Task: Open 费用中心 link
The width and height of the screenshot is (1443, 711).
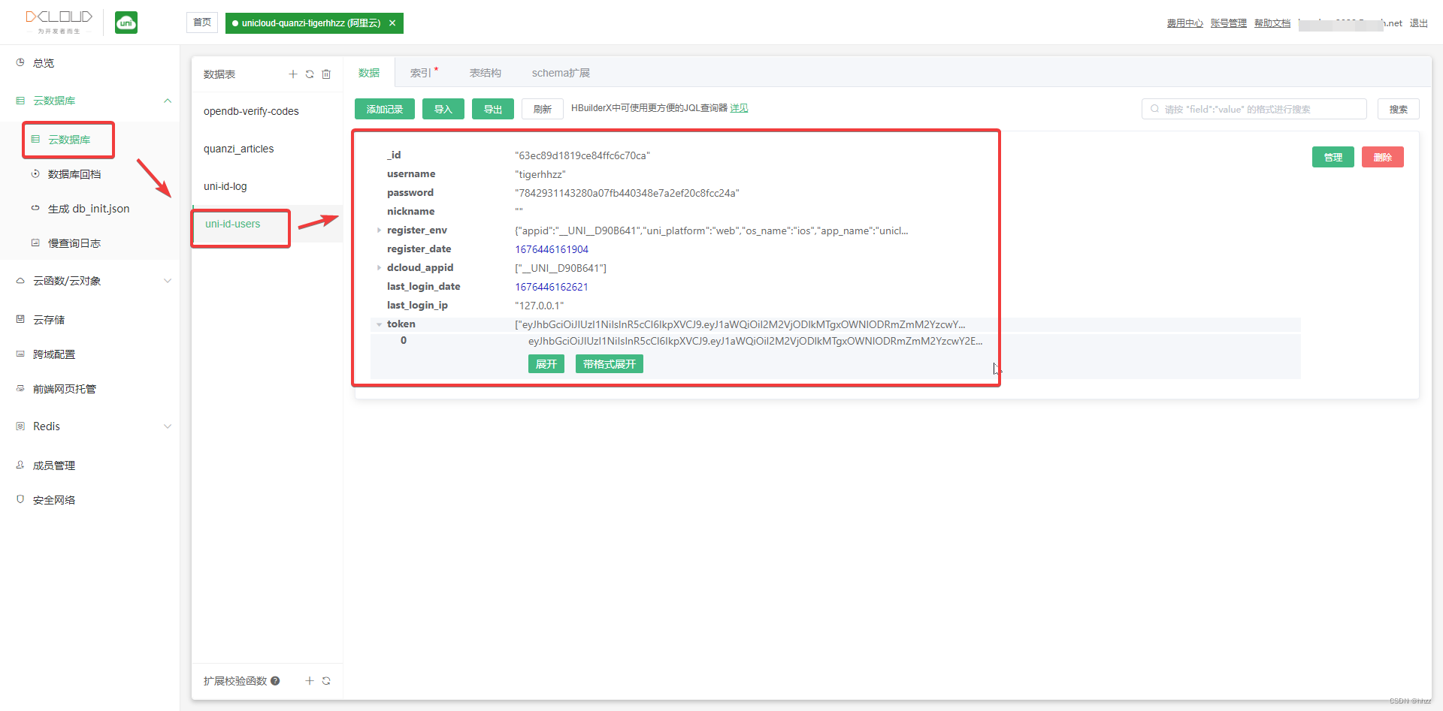Action: point(1185,23)
